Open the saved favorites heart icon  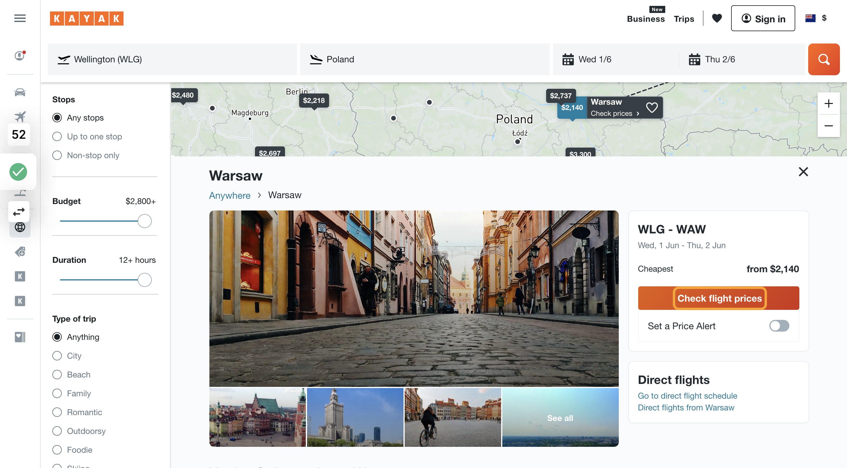pos(717,18)
